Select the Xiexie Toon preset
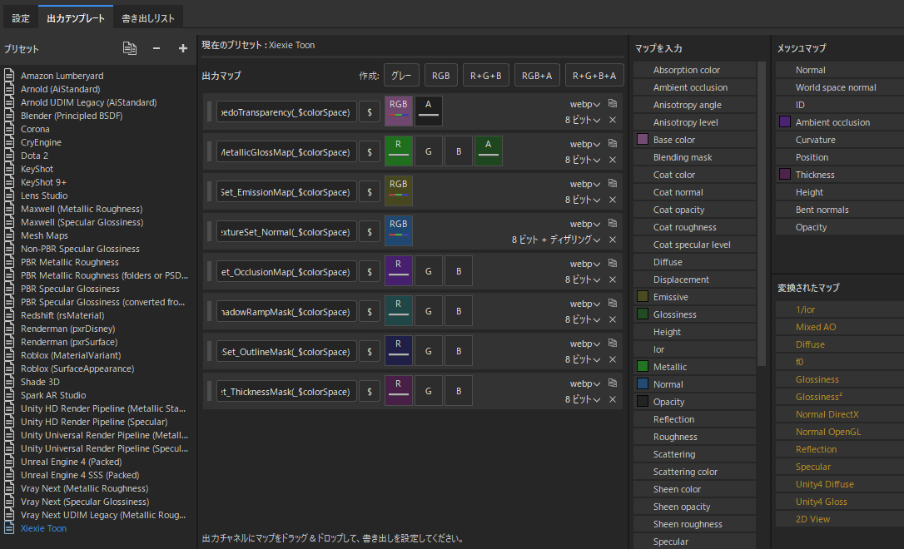 click(44, 528)
